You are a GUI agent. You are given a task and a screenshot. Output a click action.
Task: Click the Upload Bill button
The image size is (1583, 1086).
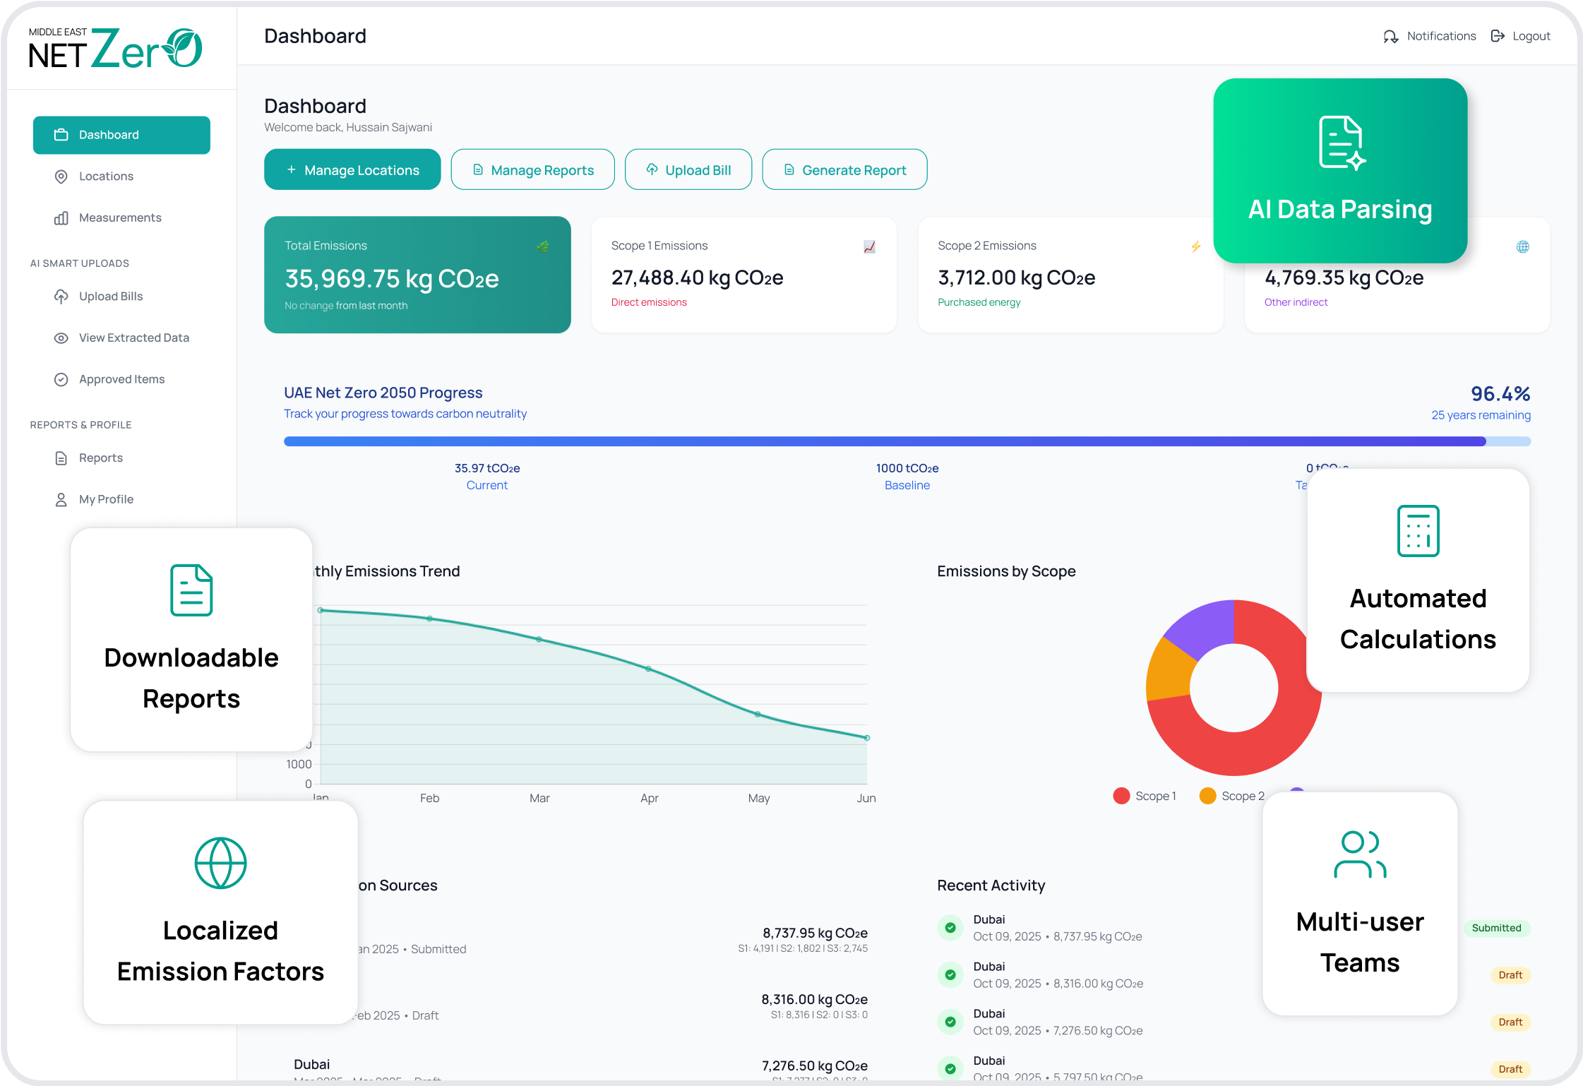pos(688,169)
